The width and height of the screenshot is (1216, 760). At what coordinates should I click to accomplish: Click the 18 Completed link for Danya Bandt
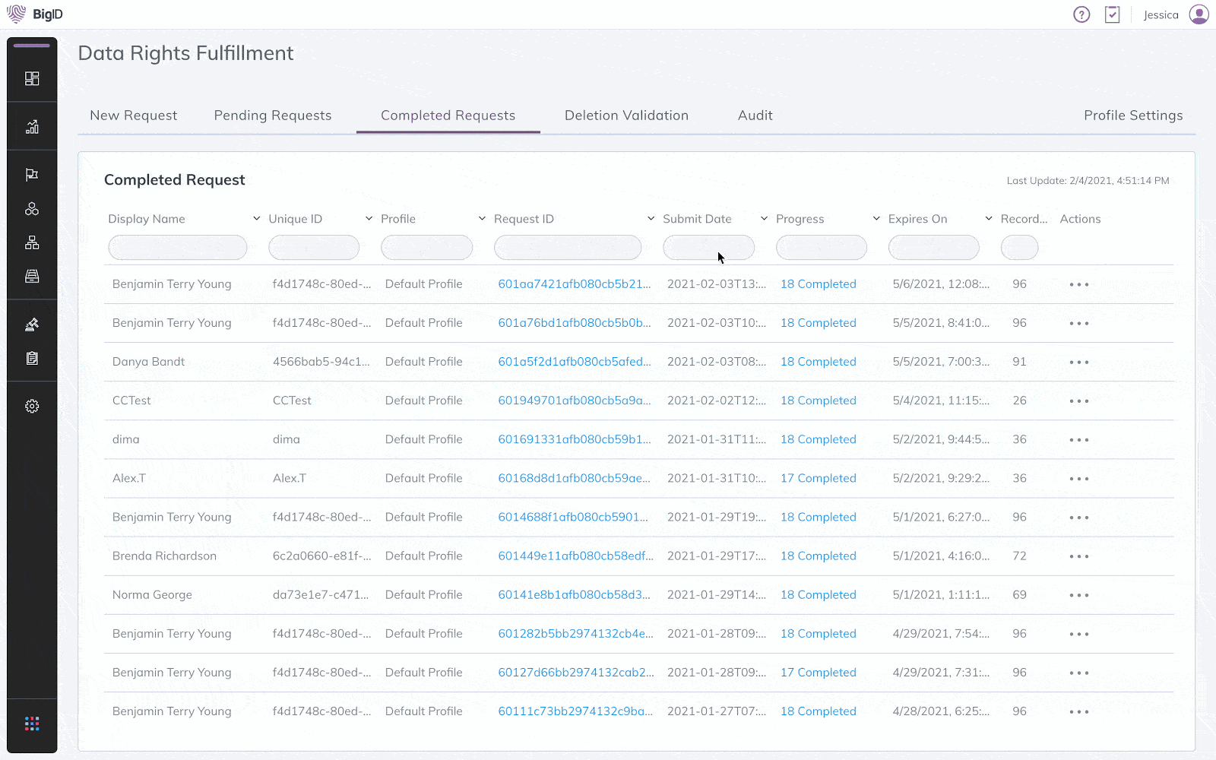click(x=819, y=362)
